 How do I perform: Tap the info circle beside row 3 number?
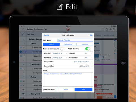point(25,52)
